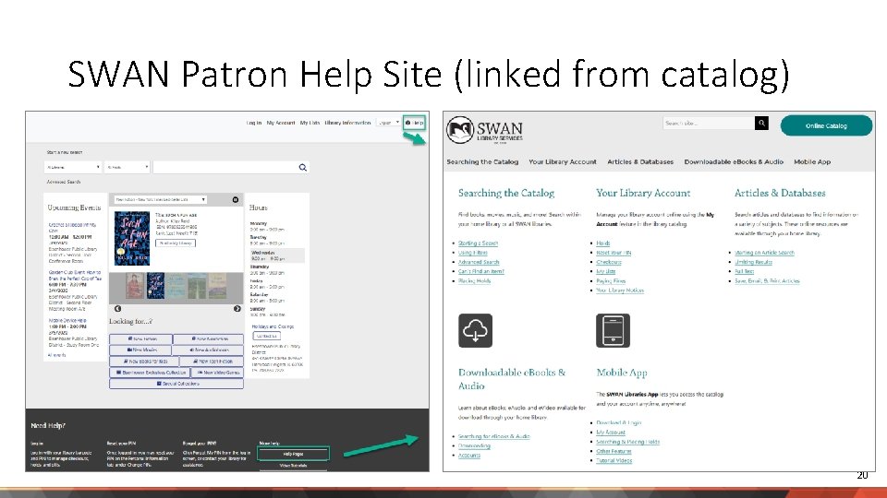This screenshot has width=887, height=498.
Task: Click Searching & Placing Holds link
Action: tap(628, 442)
